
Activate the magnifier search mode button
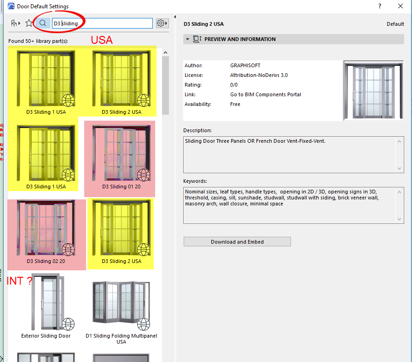pos(42,23)
